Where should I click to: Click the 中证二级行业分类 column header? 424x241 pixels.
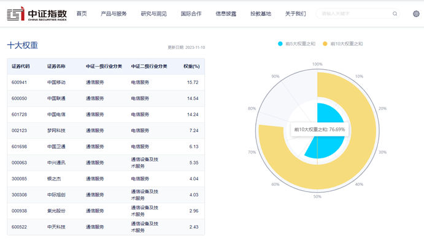(x=149, y=66)
